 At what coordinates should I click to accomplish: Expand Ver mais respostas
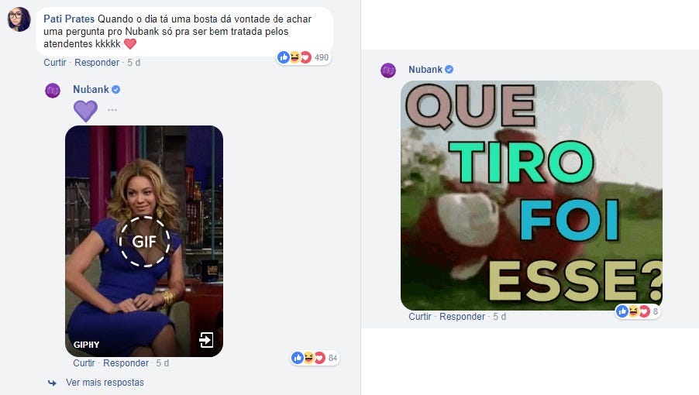[x=105, y=383]
